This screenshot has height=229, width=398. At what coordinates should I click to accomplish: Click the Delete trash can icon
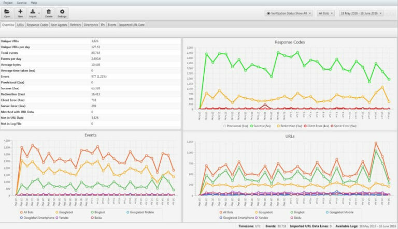49,13
